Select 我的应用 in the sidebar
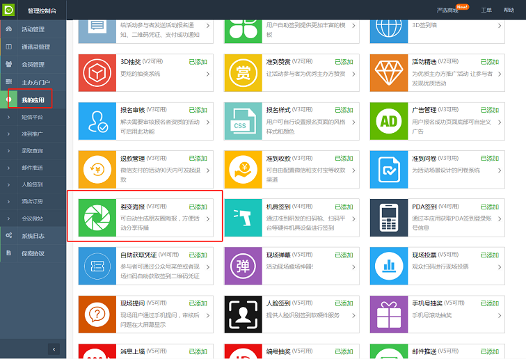The width and height of the screenshot is (526, 359). point(32,100)
